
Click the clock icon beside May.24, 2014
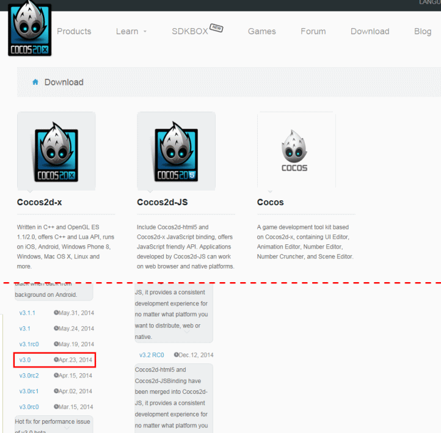pyautogui.click(x=56, y=328)
